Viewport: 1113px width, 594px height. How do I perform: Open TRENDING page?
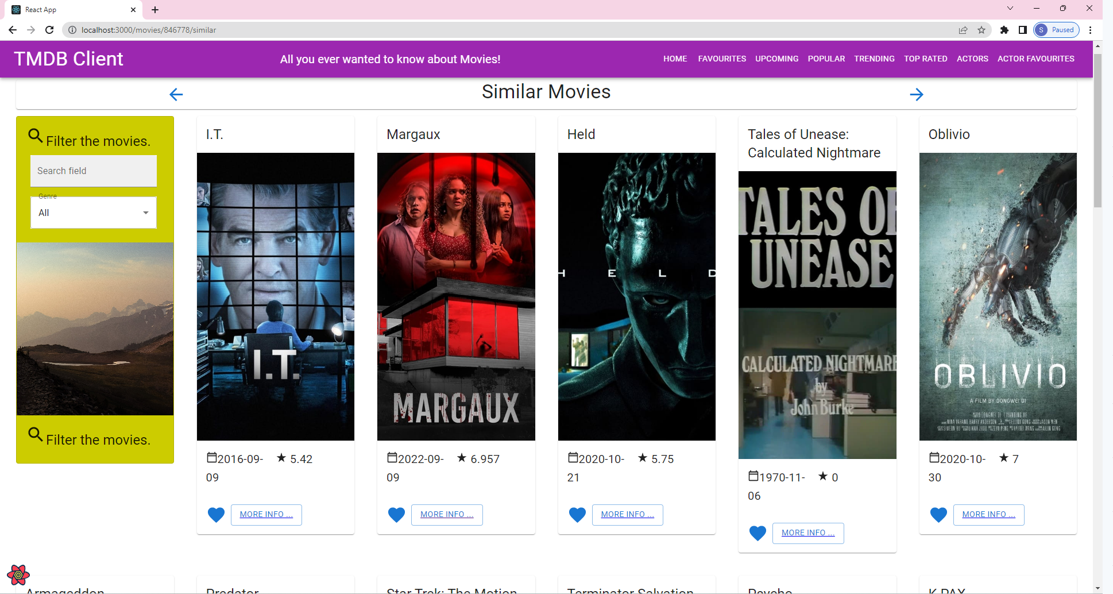[x=874, y=59]
